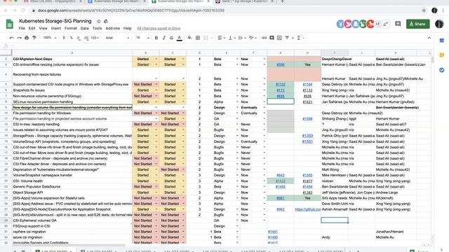Select cell 'CSI Ephemeral volumes GA'
449x252 pixels.
tap(72, 220)
